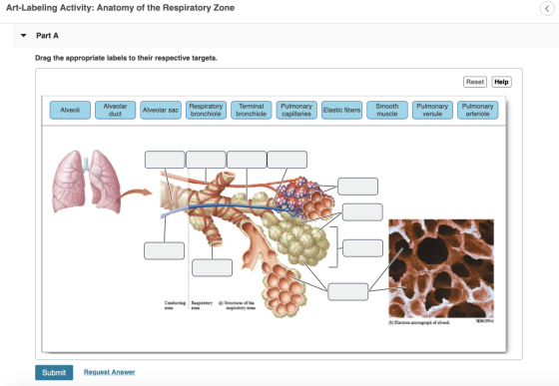Click target box connected to electron micrograph
The image size is (559, 386).
348,291
